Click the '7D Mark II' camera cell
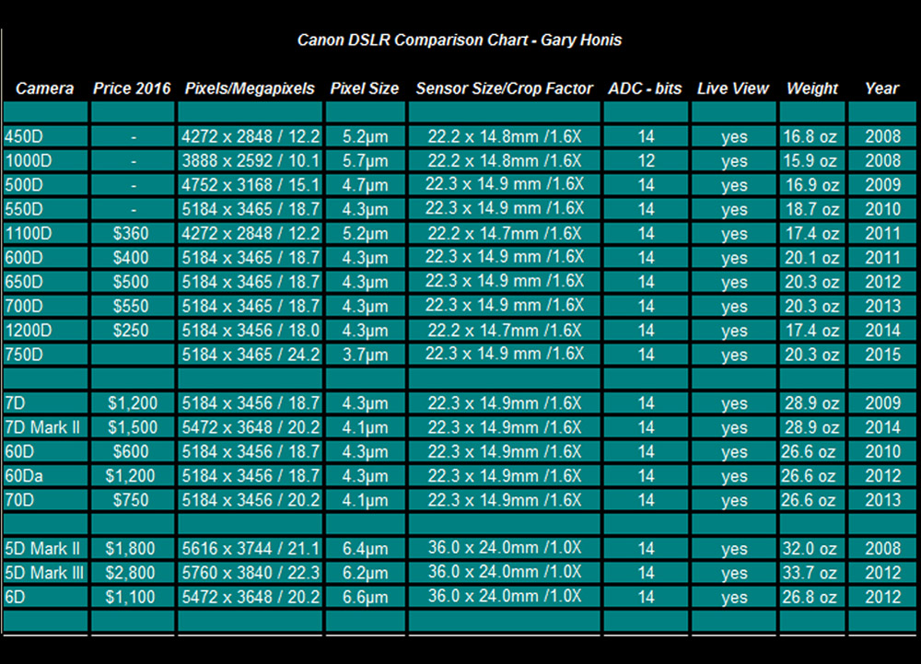 45,426
